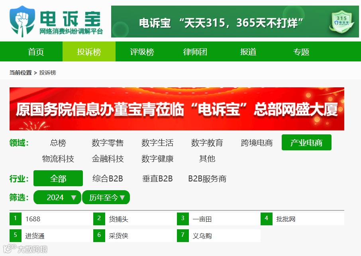361x256 pixels.
Task: Click rank number 1 badge
Action: tap(16, 219)
